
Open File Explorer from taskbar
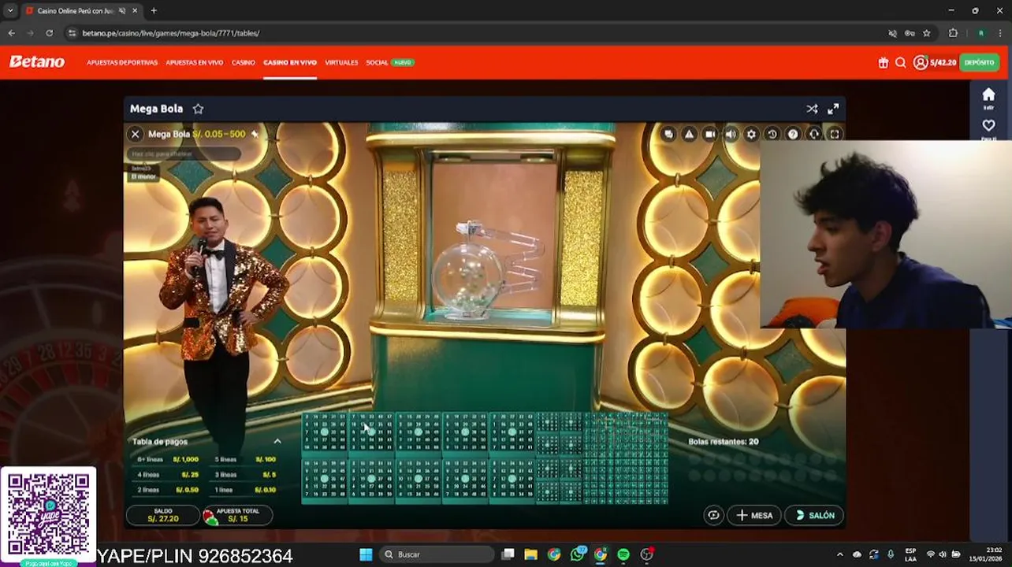[x=530, y=554]
